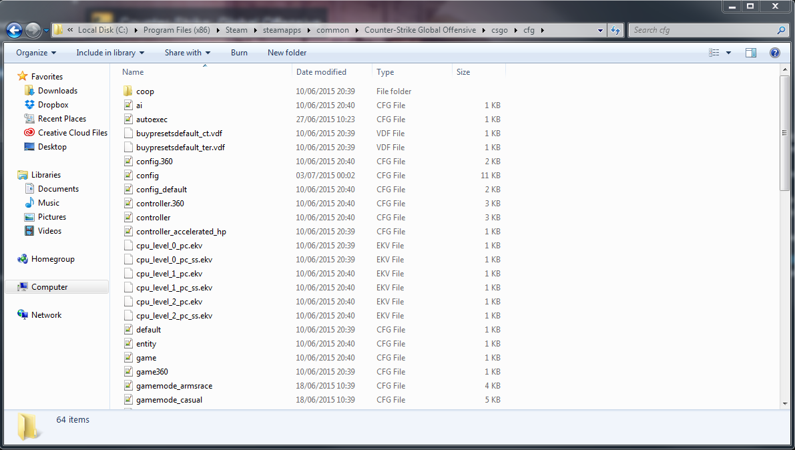Select the coop folder icon
Image resolution: width=795 pixels, height=450 pixels.
pos(127,91)
